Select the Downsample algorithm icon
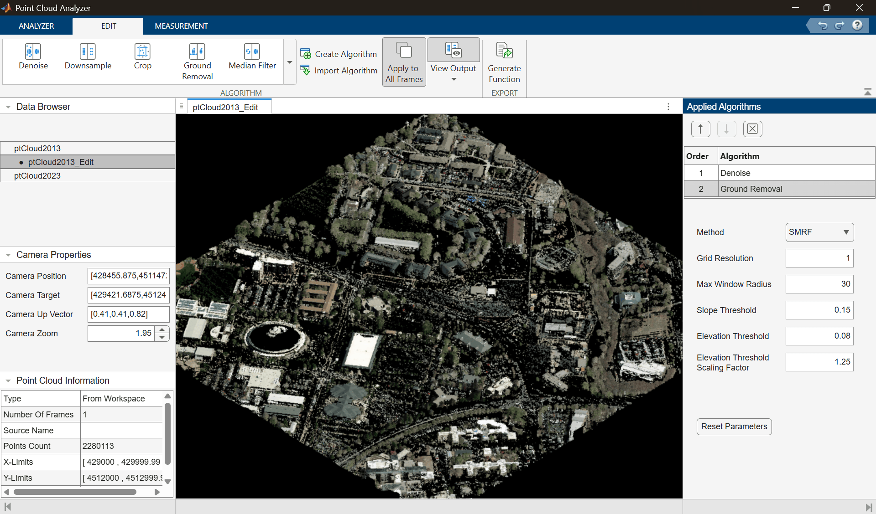Viewport: 876px width, 514px height. pos(88,51)
